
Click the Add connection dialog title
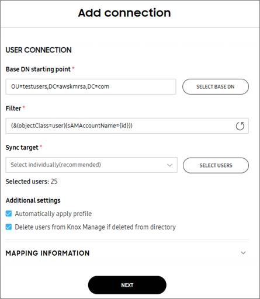pos(124,13)
